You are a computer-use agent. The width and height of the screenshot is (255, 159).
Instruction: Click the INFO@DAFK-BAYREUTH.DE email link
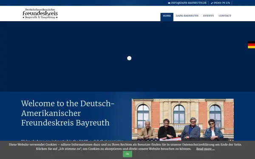[189, 3]
